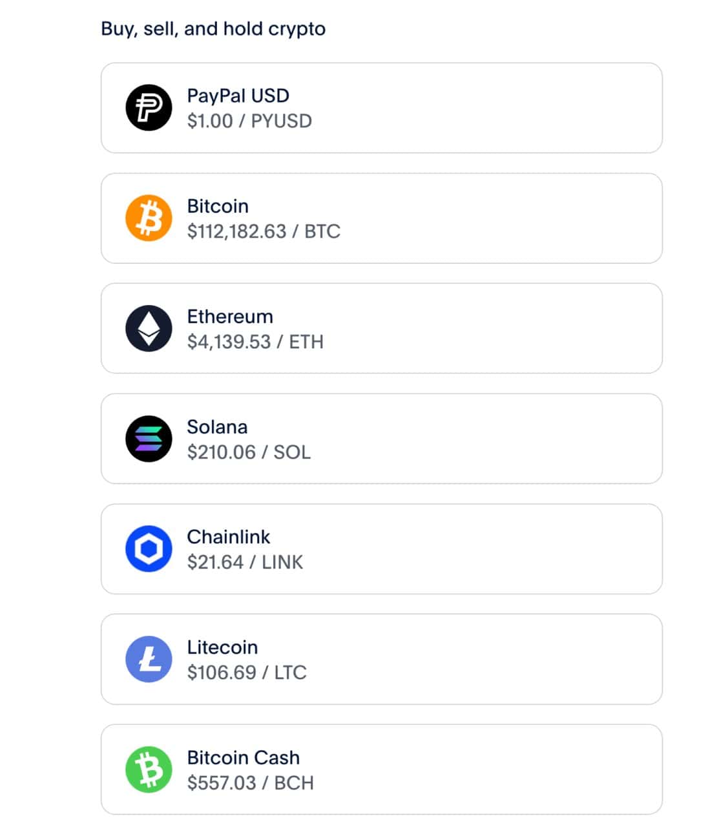Image resolution: width=710 pixels, height=827 pixels.
Task: Click the green Bitcoin Cash icon
Action: [149, 769]
